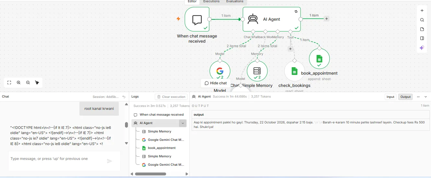Reset the chat session
The height and width of the screenshot is (178, 431).
click(124, 97)
